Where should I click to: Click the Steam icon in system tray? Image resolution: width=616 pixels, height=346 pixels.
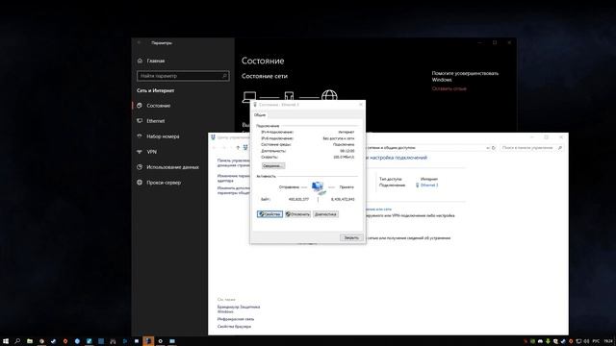[563, 341]
